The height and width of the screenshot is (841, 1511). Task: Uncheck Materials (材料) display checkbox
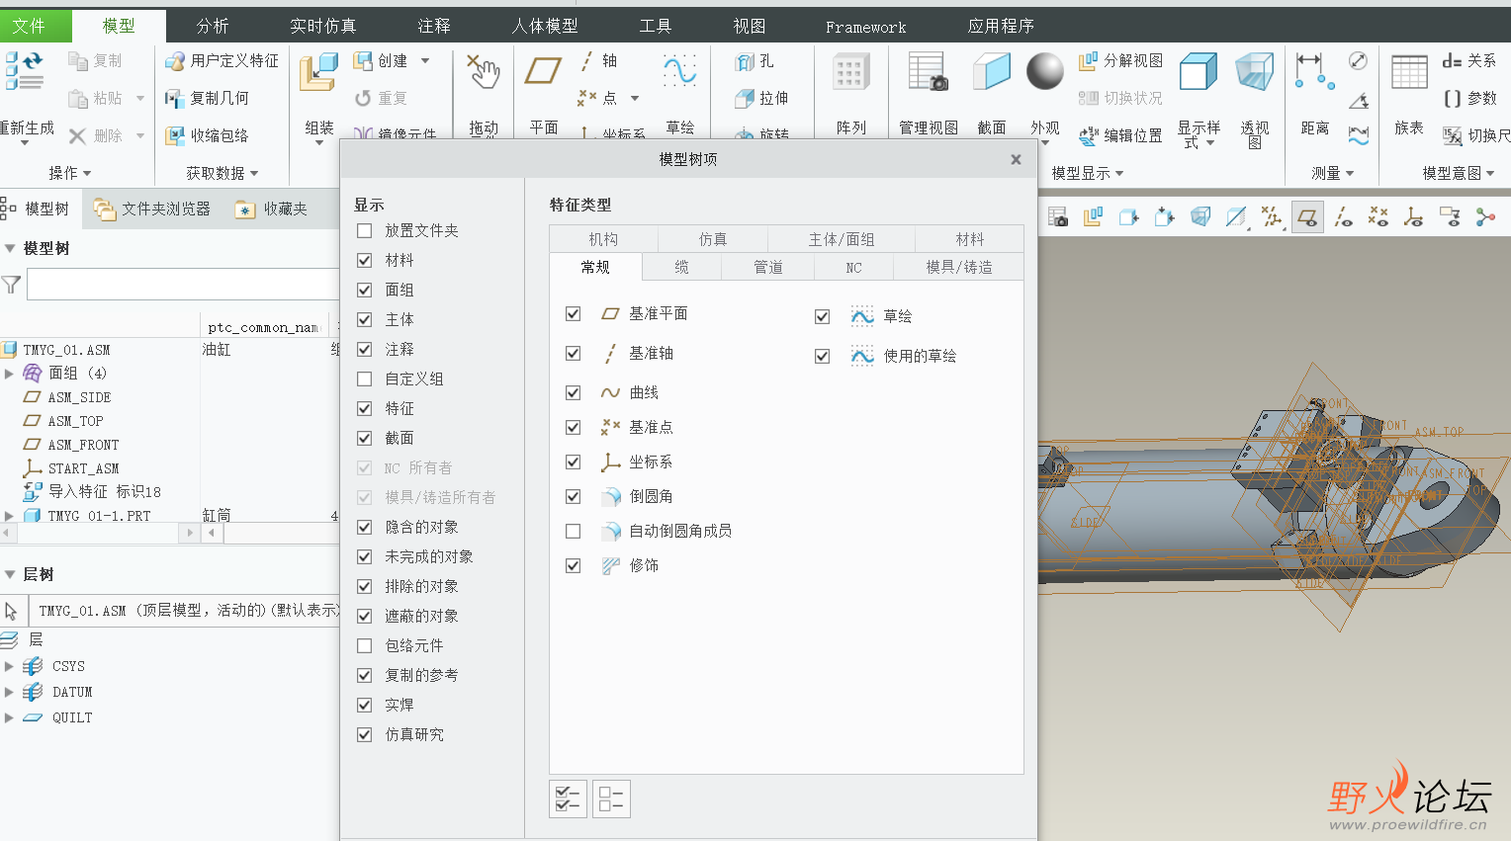365,260
